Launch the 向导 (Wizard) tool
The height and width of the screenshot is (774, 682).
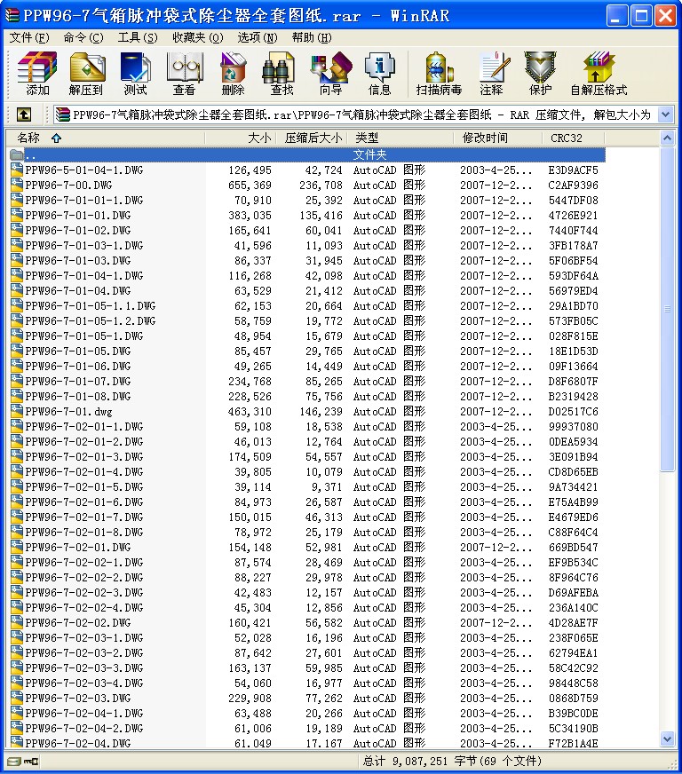[x=331, y=74]
